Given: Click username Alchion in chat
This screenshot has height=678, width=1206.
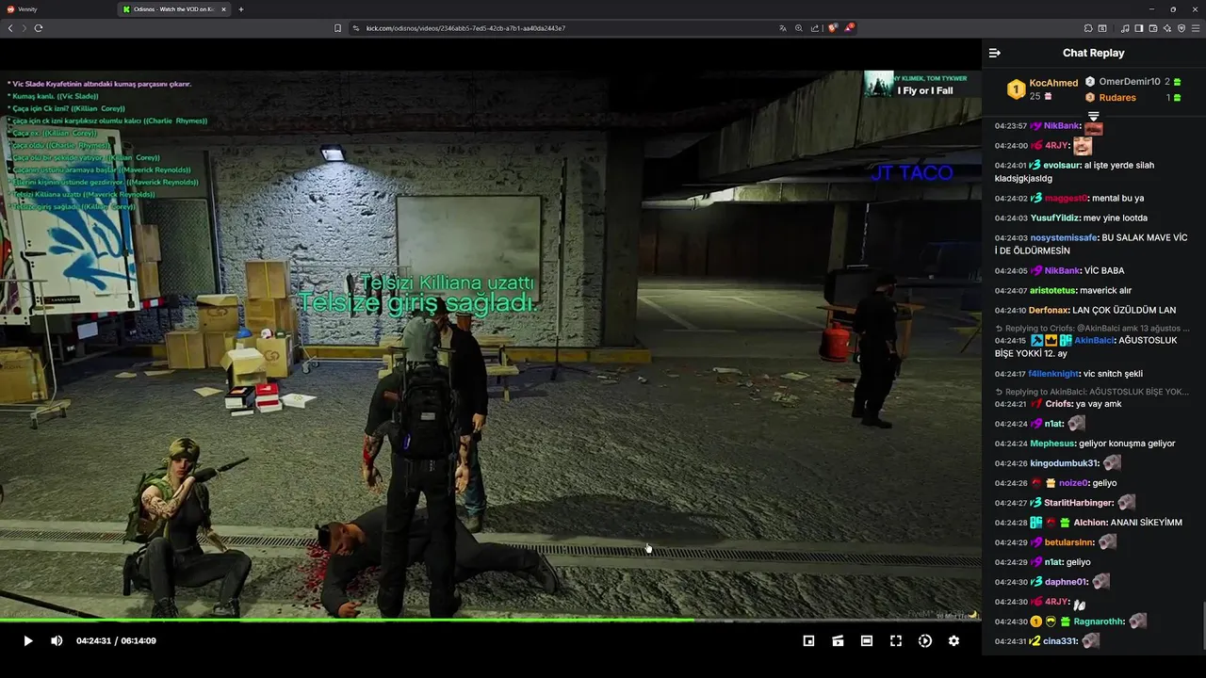Looking at the screenshot, I should pos(1091,523).
